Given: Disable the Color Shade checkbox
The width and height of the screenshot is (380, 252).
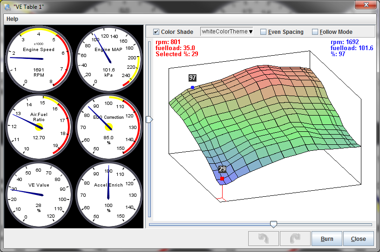Looking at the screenshot, I should (156, 32).
